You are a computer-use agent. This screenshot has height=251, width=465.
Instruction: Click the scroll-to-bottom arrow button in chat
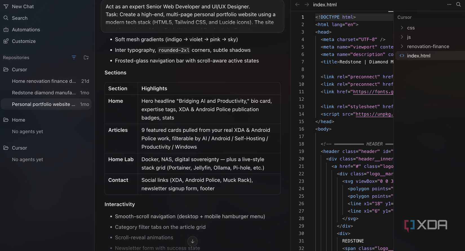coord(192,241)
